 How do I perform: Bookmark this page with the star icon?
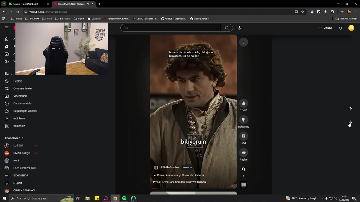(303, 12)
